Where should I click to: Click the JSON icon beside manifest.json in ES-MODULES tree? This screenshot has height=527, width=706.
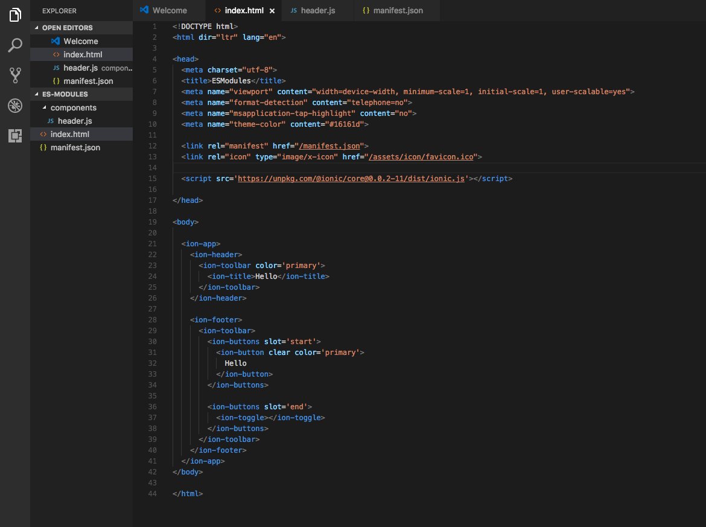point(43,147)
